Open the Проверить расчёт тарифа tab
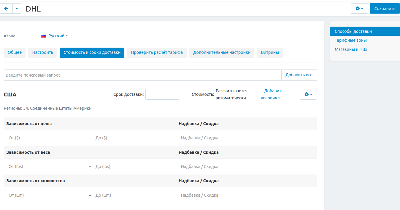The height and width of the screenshot is (210, 400). tap(157, 53)
